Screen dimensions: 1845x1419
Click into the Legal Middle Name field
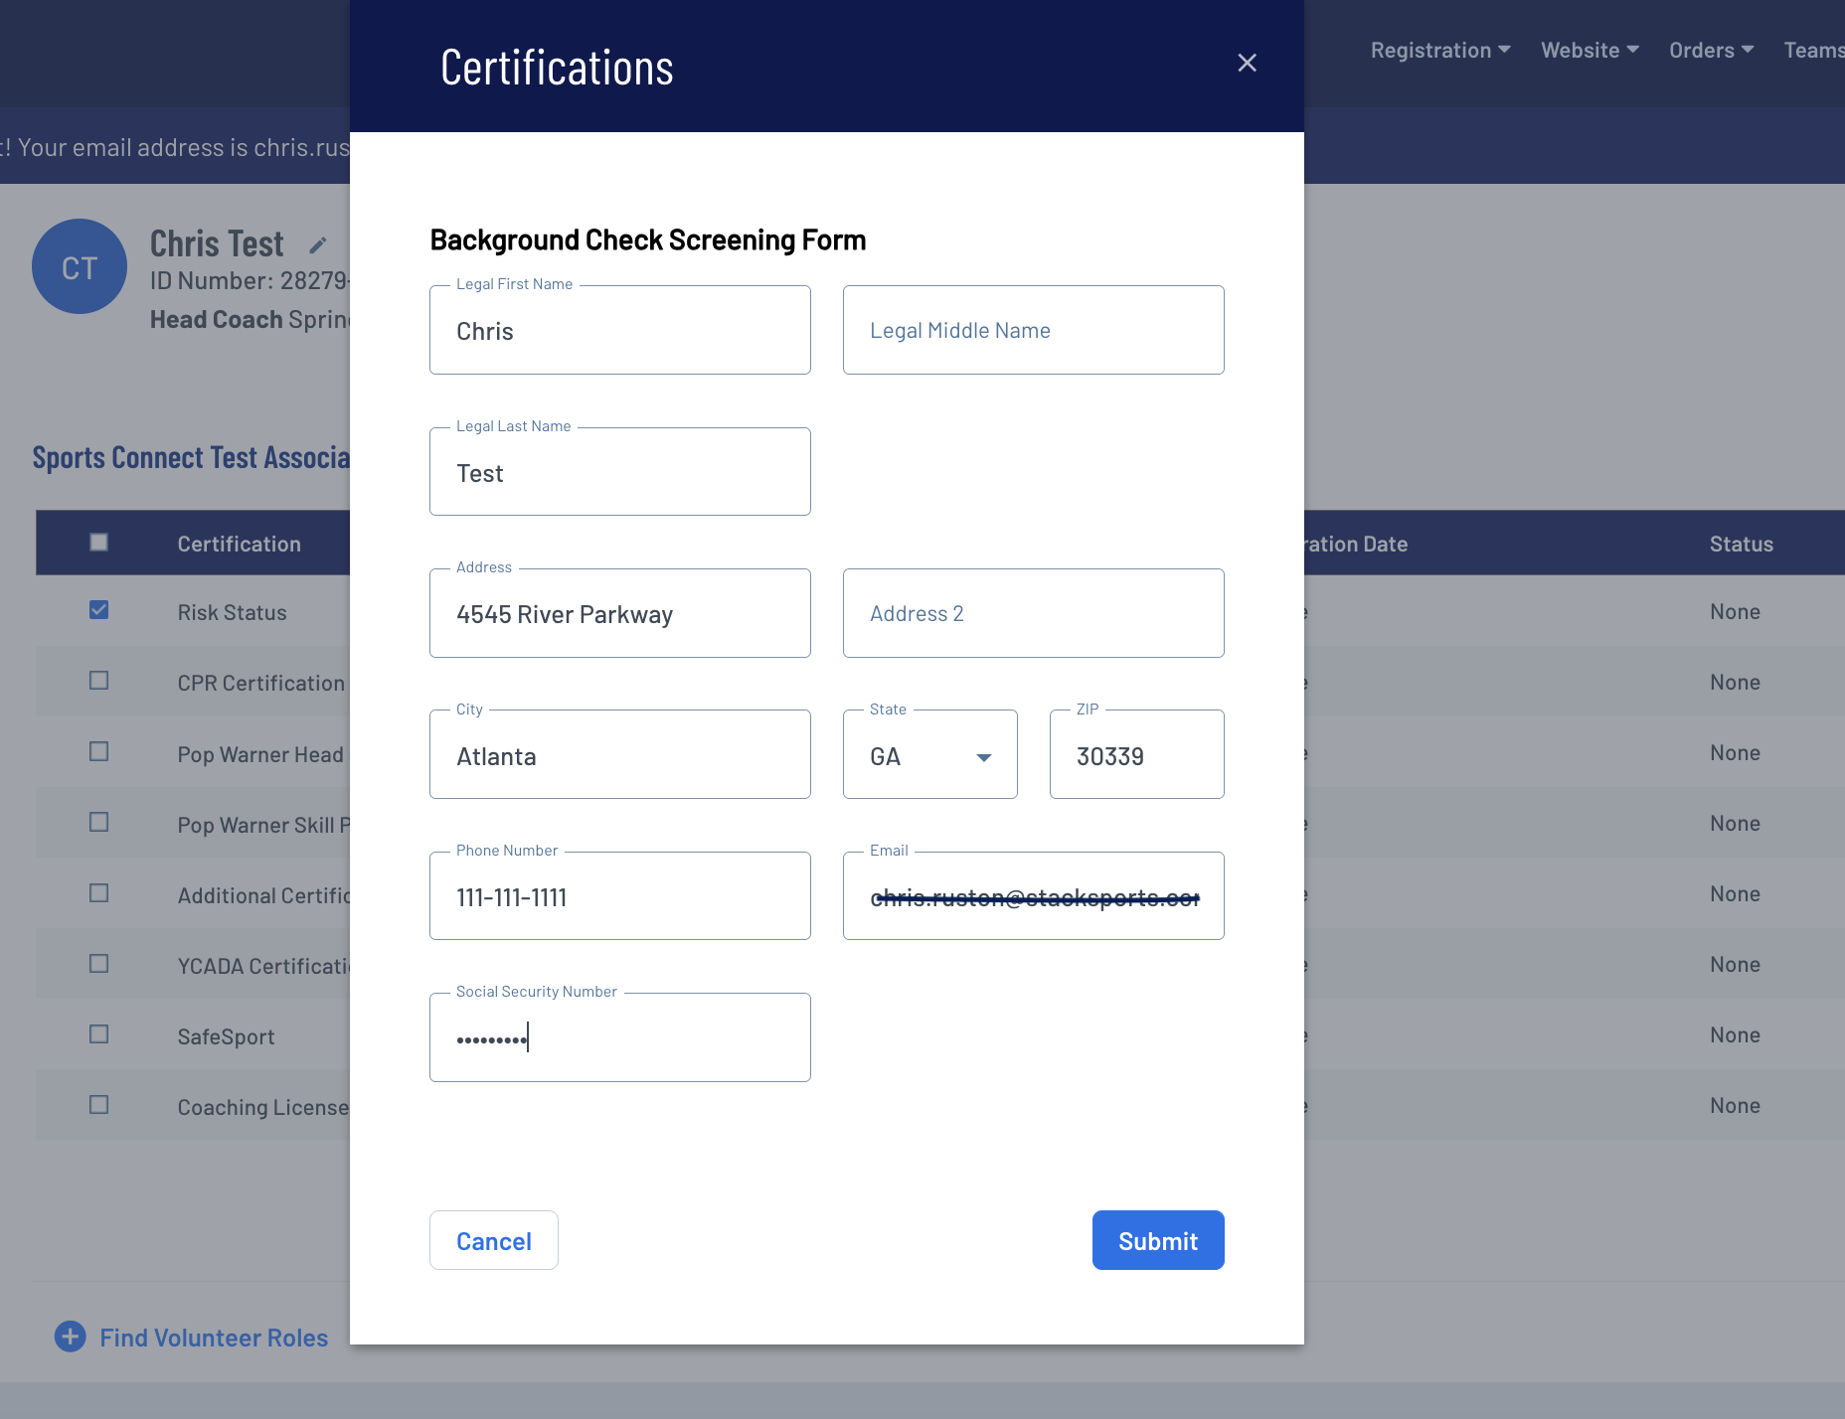point(1033,330)
